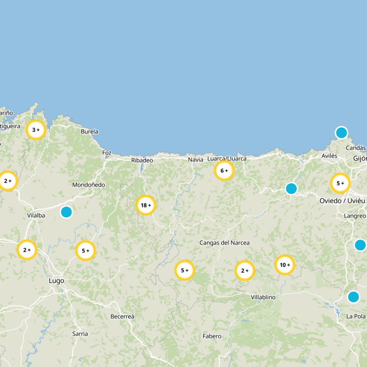Viewport: 367px width, 367px height.
Task: Expand the 5 + cluster southwest of Cangas del Narcea
Action: point(185,270)
